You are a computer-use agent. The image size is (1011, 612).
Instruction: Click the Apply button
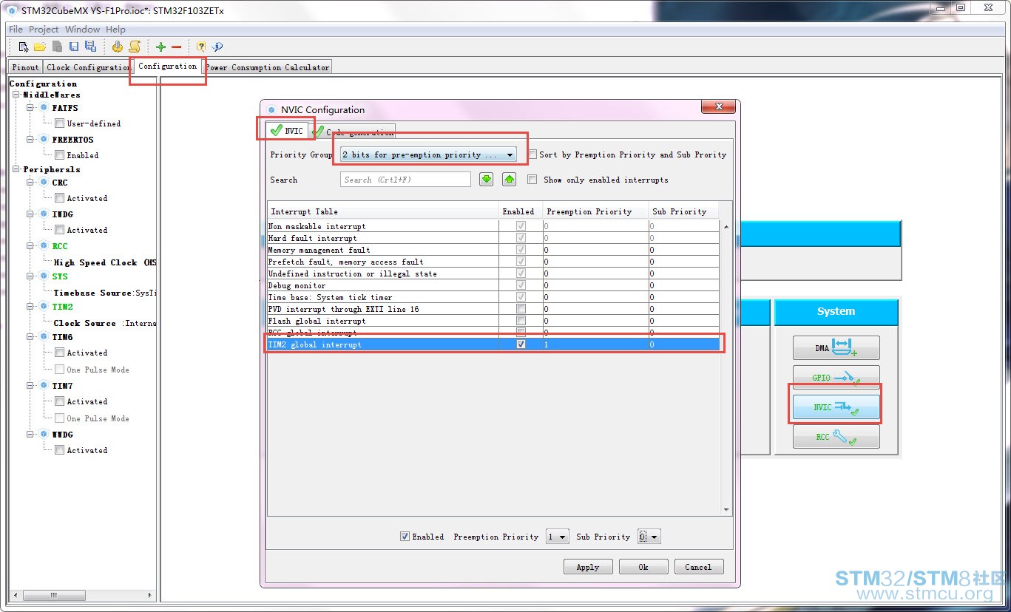tap(588, 567)
